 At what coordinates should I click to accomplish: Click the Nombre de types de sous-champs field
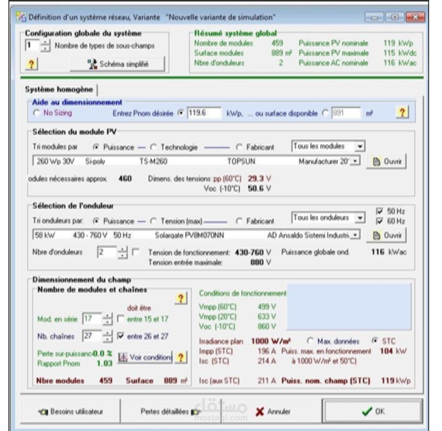coord(32,45)
